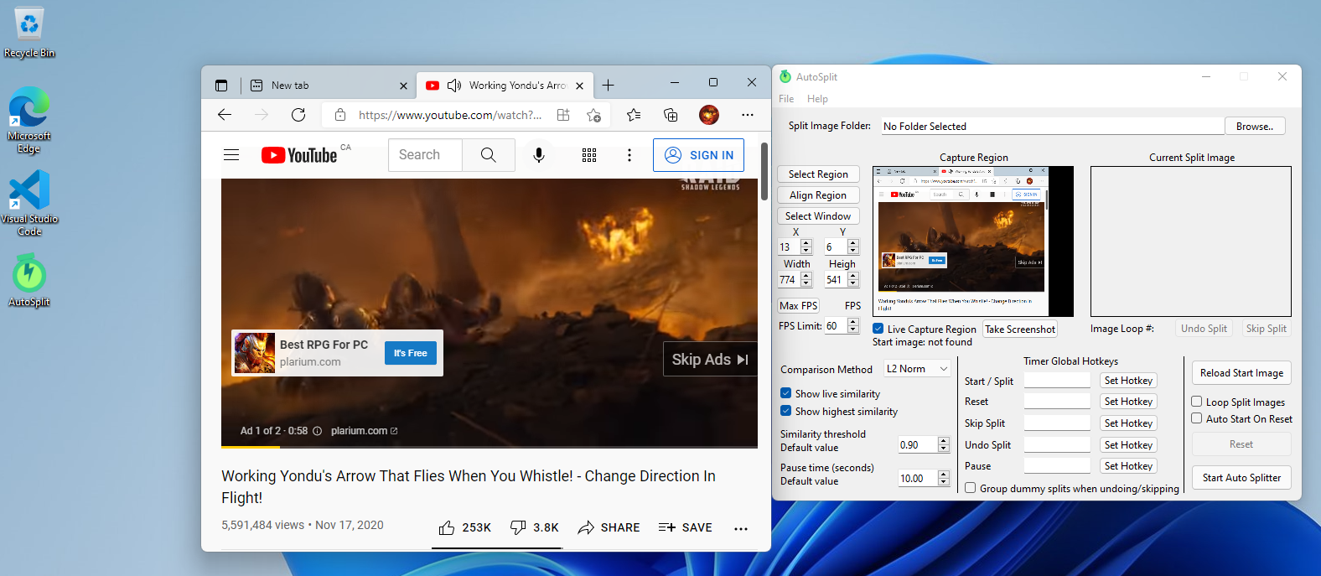Toggle Show live similarity checkbox

(x=786, y=393)
